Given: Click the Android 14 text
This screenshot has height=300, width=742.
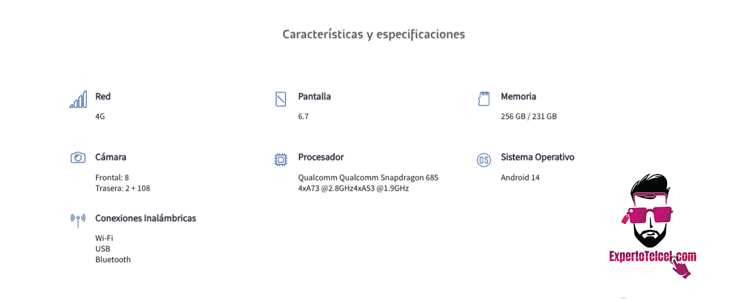Looking at the screenshot, I should point(520,177).
